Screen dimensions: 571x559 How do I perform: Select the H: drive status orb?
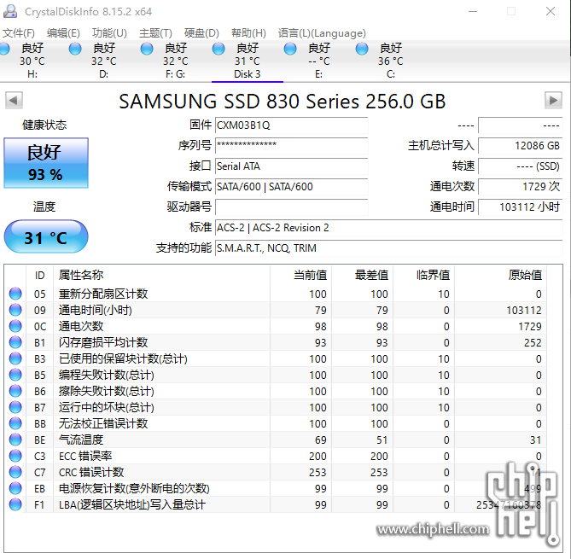(6, 49)
